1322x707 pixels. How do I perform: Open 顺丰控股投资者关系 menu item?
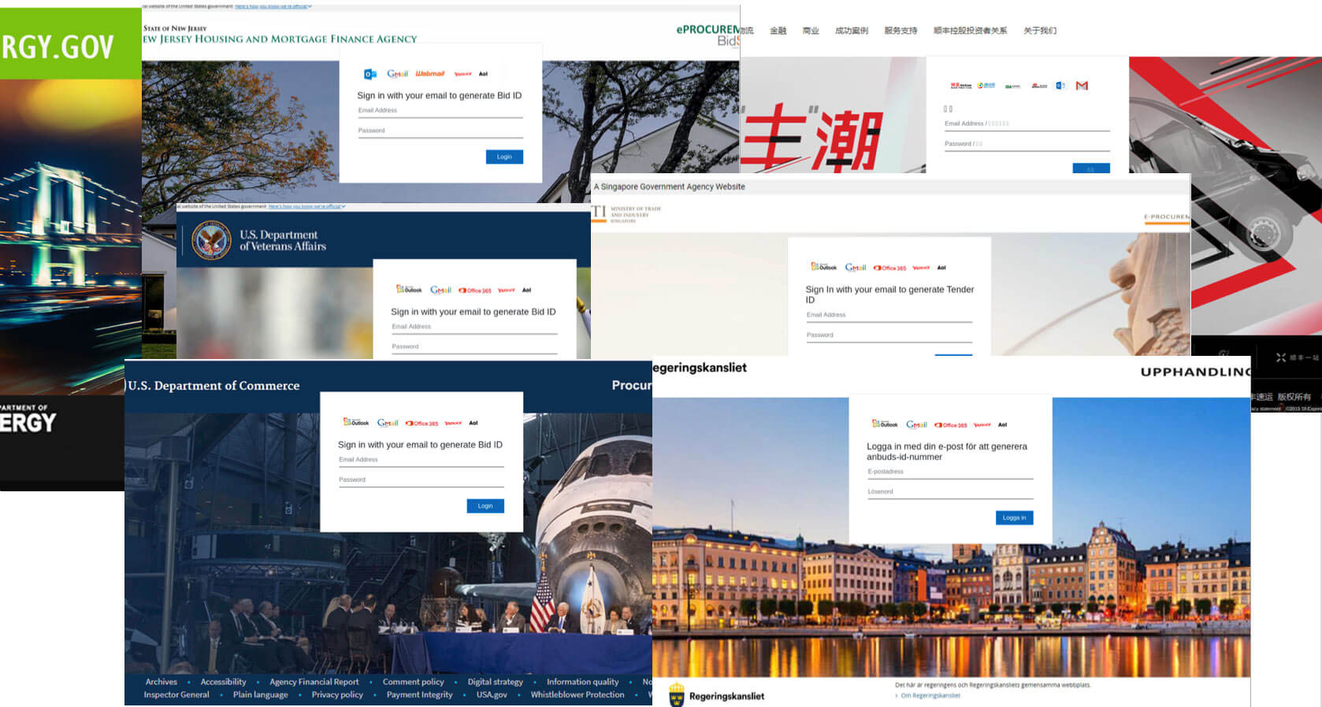[970, 31]
